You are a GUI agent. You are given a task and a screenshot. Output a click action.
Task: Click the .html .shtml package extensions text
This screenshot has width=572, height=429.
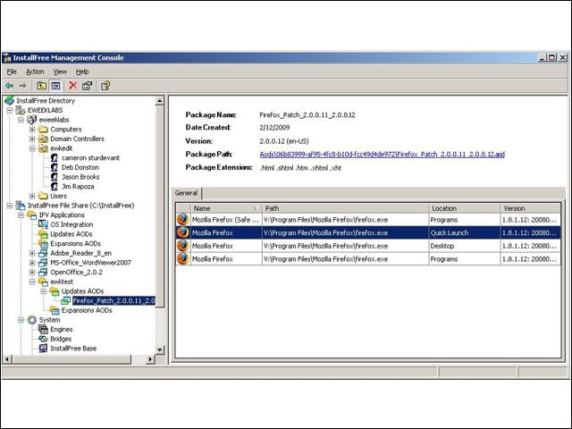coord(300,168)
